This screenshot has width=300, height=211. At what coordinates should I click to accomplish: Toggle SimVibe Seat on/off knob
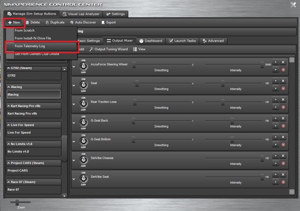point(83,178)
